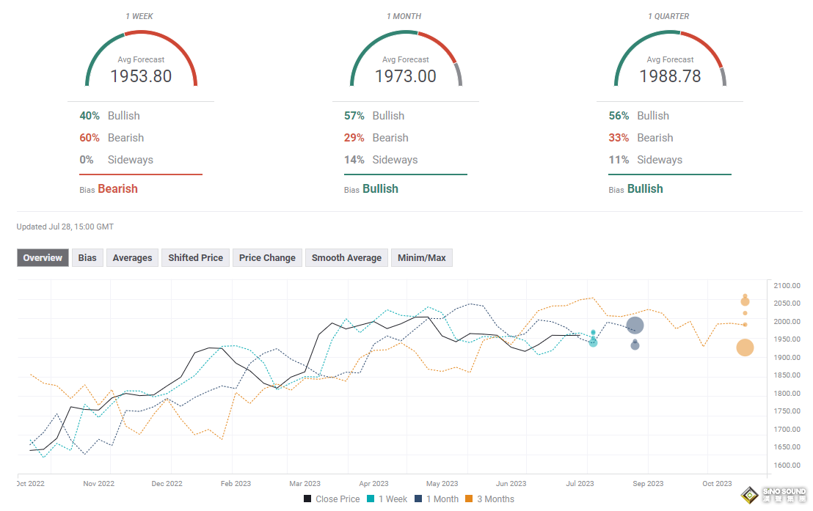Show the Shifted Price view
This screenshot has height=511, width=813.
point(195,257)
